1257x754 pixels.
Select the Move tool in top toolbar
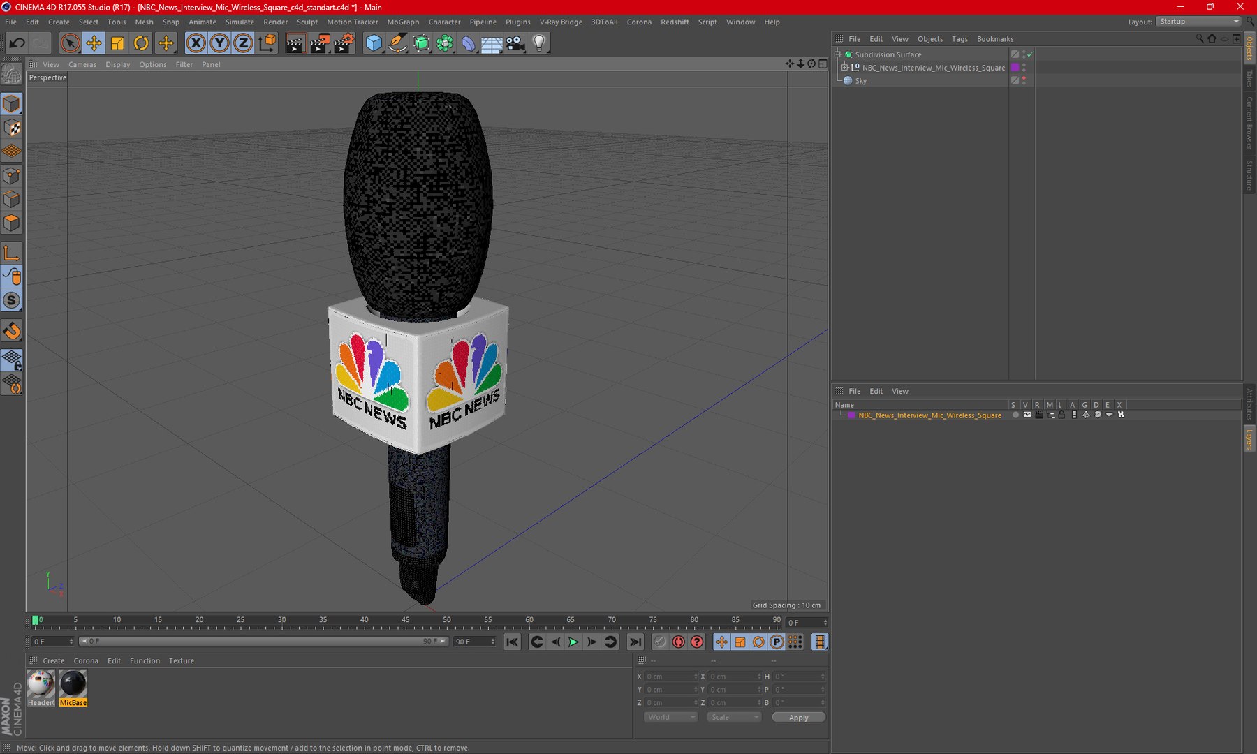[x=93, y=43]
